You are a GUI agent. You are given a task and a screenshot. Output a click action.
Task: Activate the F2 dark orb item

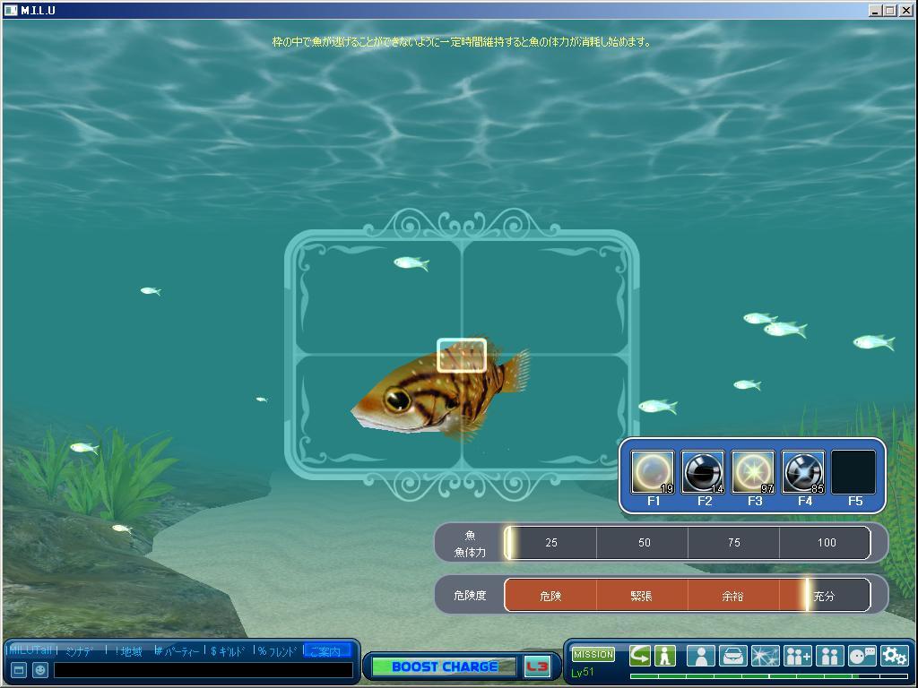point(702,472)
